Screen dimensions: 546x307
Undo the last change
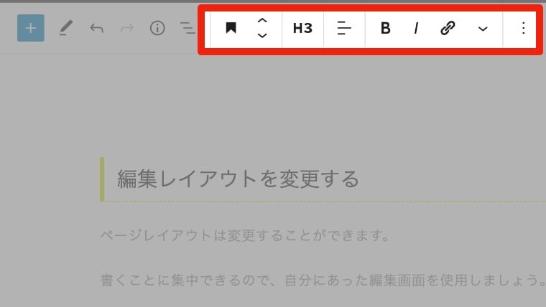(96, 28)
